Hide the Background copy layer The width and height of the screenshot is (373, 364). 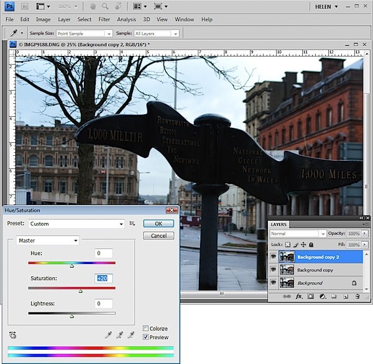(274, 270)
